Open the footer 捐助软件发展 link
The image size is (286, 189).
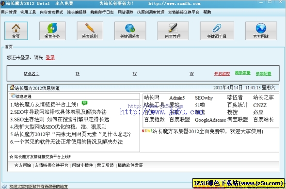click(x=130, y=165)
